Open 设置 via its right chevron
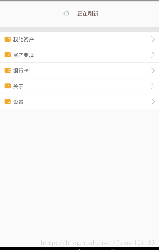Image resolution: width=159 pixels, height=250 pixels. pyautogui.click(x=153, y=102)
